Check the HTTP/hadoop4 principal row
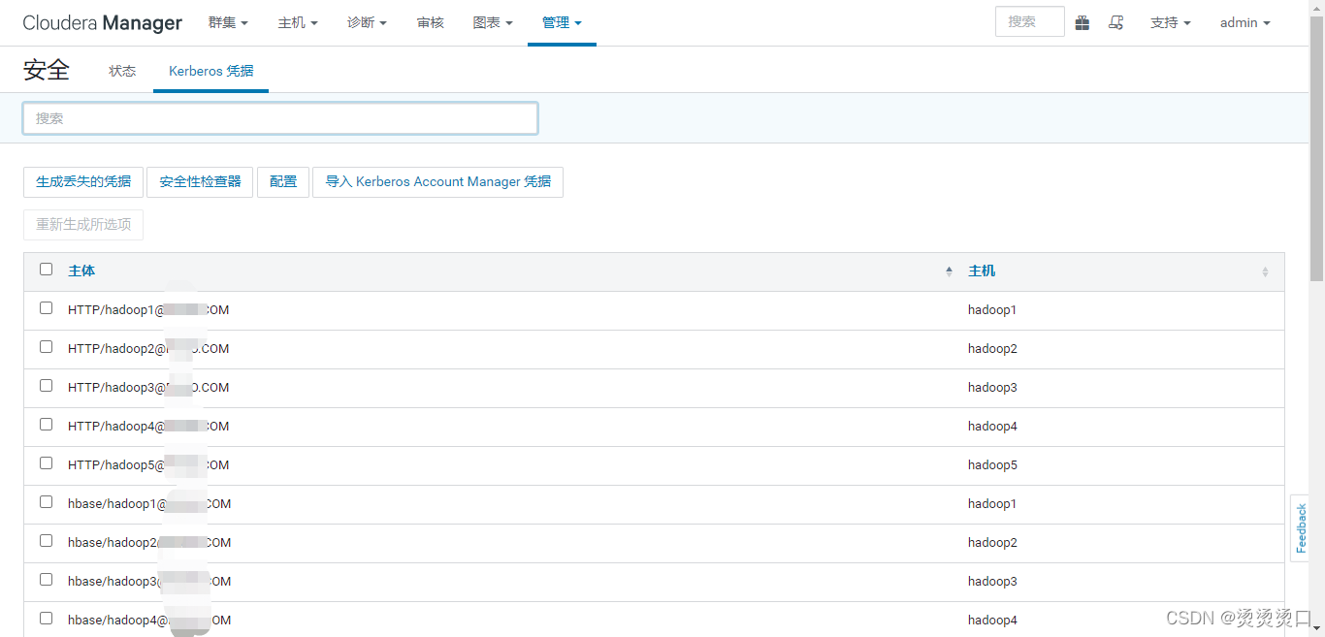 coord(47,425)
